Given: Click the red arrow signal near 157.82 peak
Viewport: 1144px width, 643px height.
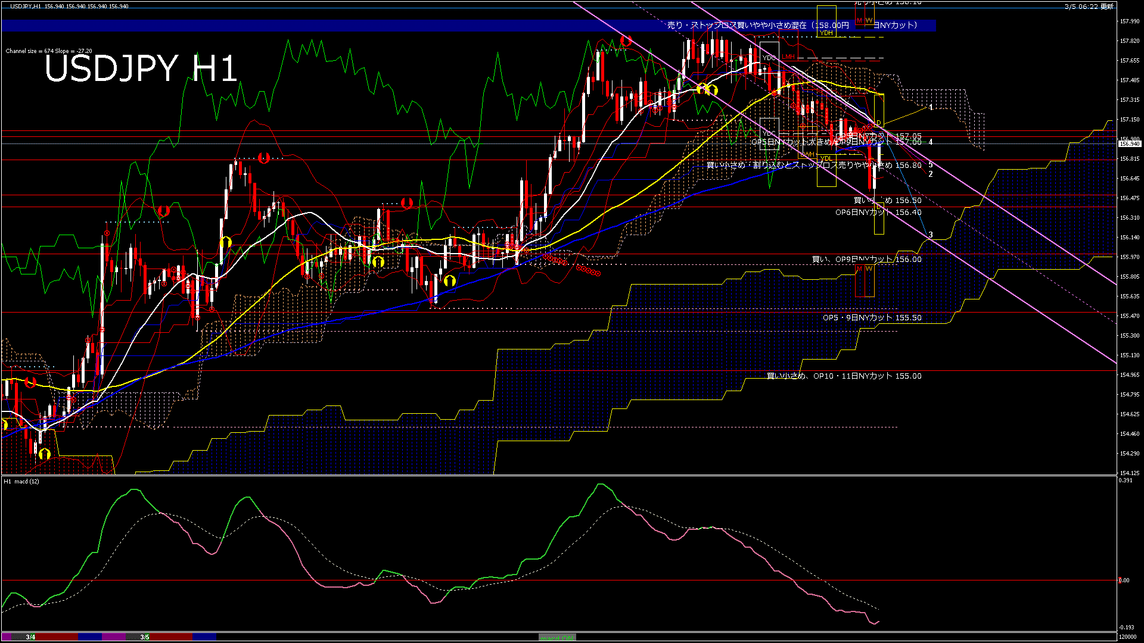Looking at the screenshot, I should click(625, 40).
